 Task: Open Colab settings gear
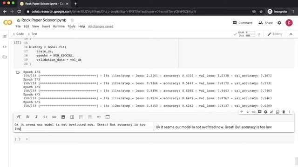[279, 23]
